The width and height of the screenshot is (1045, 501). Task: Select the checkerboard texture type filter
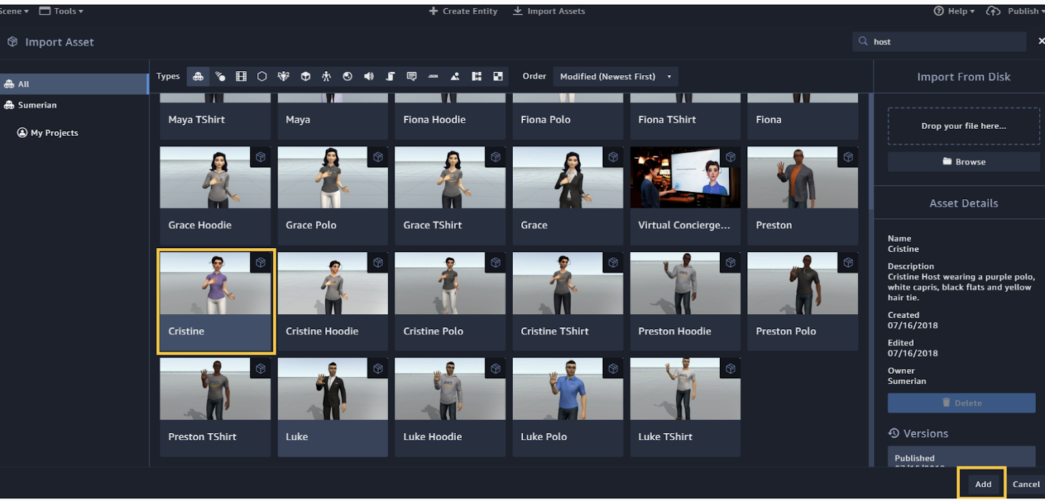coord(498,76)
